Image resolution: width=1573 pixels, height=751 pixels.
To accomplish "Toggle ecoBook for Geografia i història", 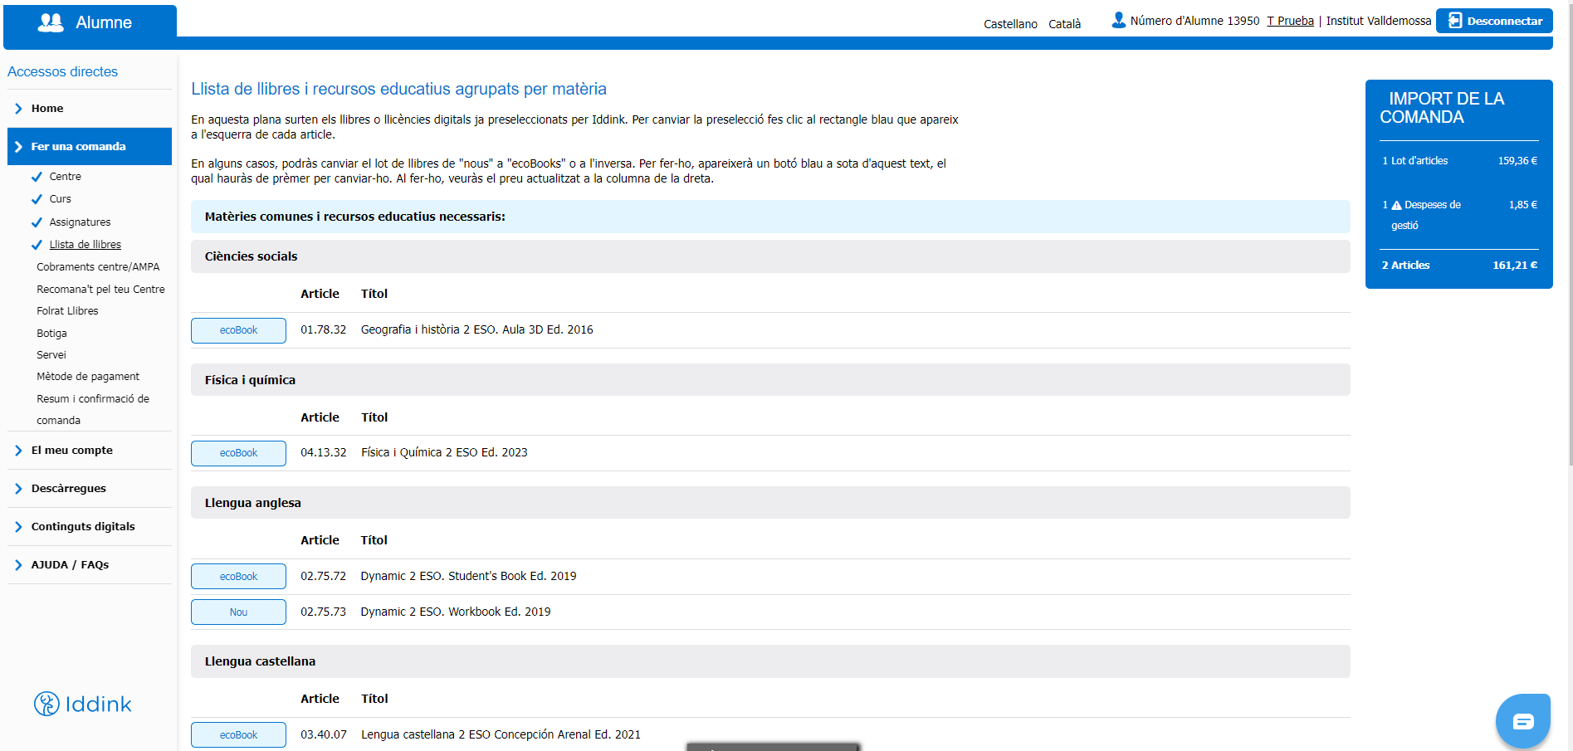I will click(x=238, y=330).
